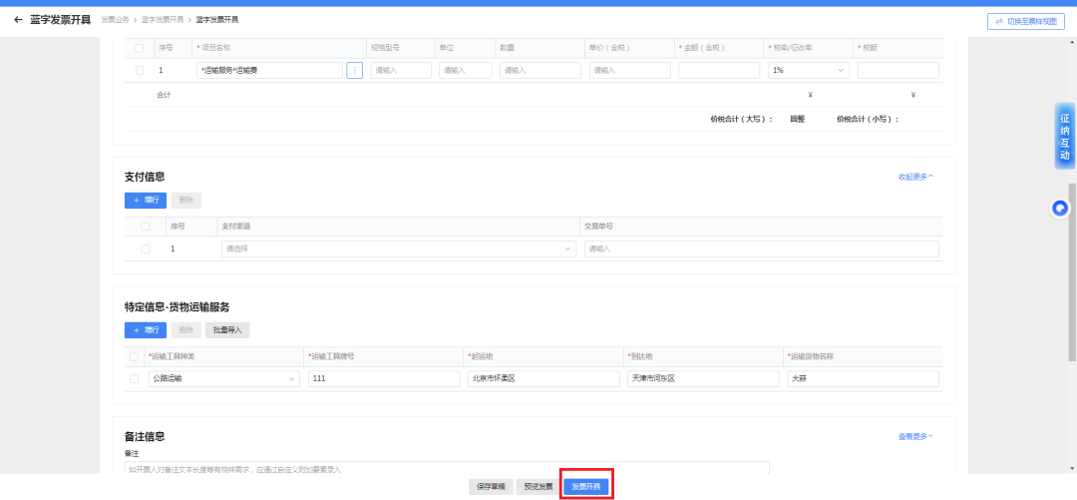Click 删除 in the 货物运输服务 section
The height and width of the screenshot is (500, 1077).
(x=186, y=330)
